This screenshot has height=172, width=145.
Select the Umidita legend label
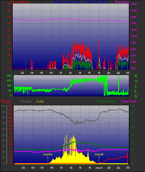(x=26, y=101)
